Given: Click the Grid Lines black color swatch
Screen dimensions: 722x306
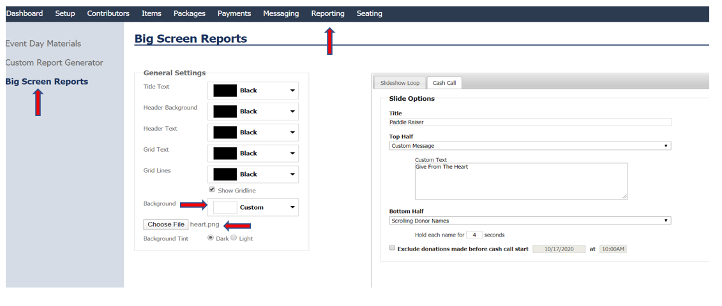Looking at the screenshot, I should coord(225,174).
